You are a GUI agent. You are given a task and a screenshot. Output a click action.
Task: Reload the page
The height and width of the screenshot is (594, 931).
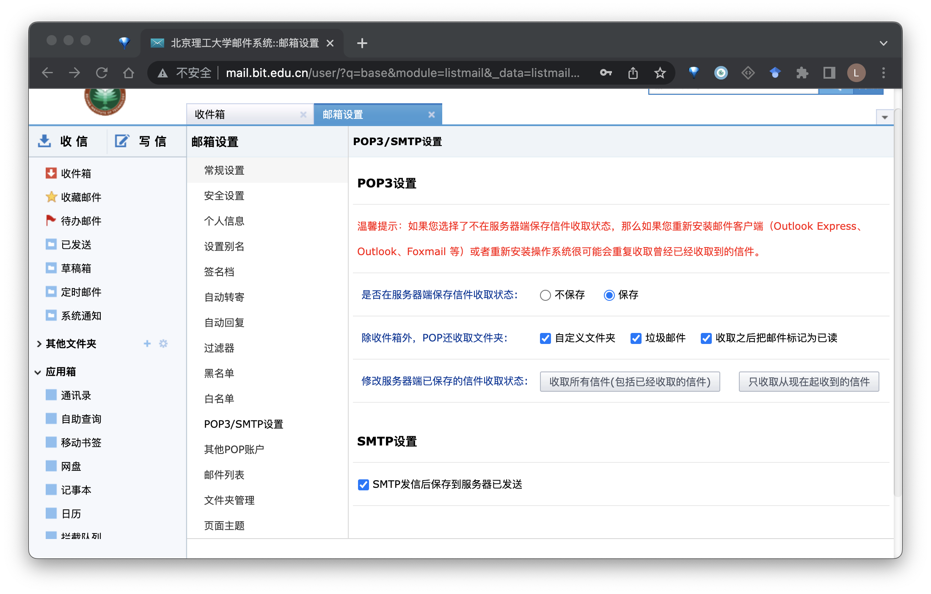(x=102, y=73)
